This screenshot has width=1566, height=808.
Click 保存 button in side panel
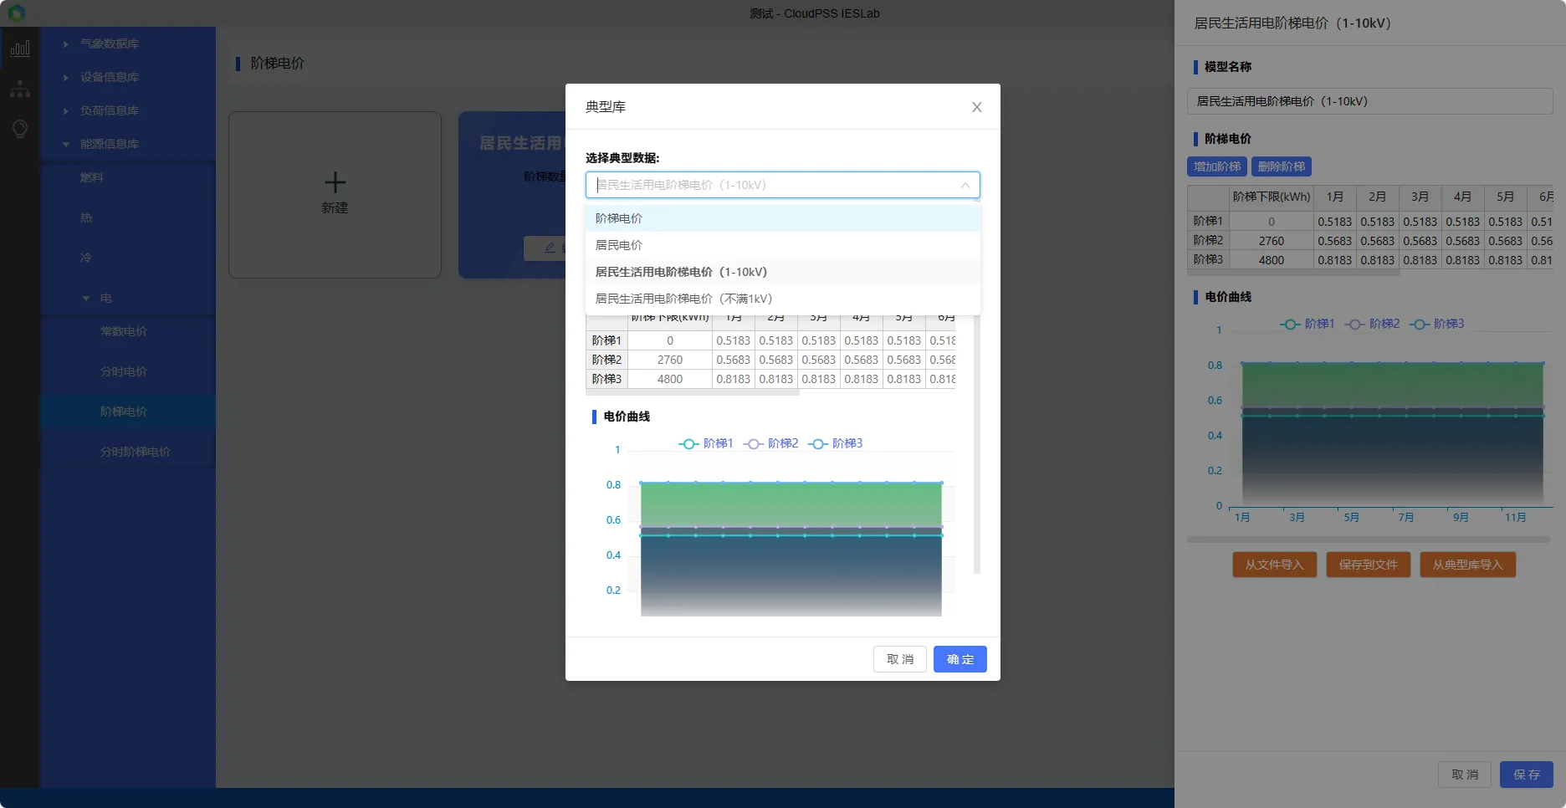[x=1527, y=775]
